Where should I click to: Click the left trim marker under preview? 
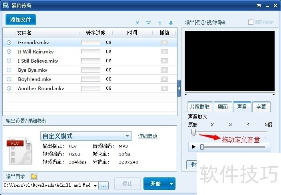(185, 94)
